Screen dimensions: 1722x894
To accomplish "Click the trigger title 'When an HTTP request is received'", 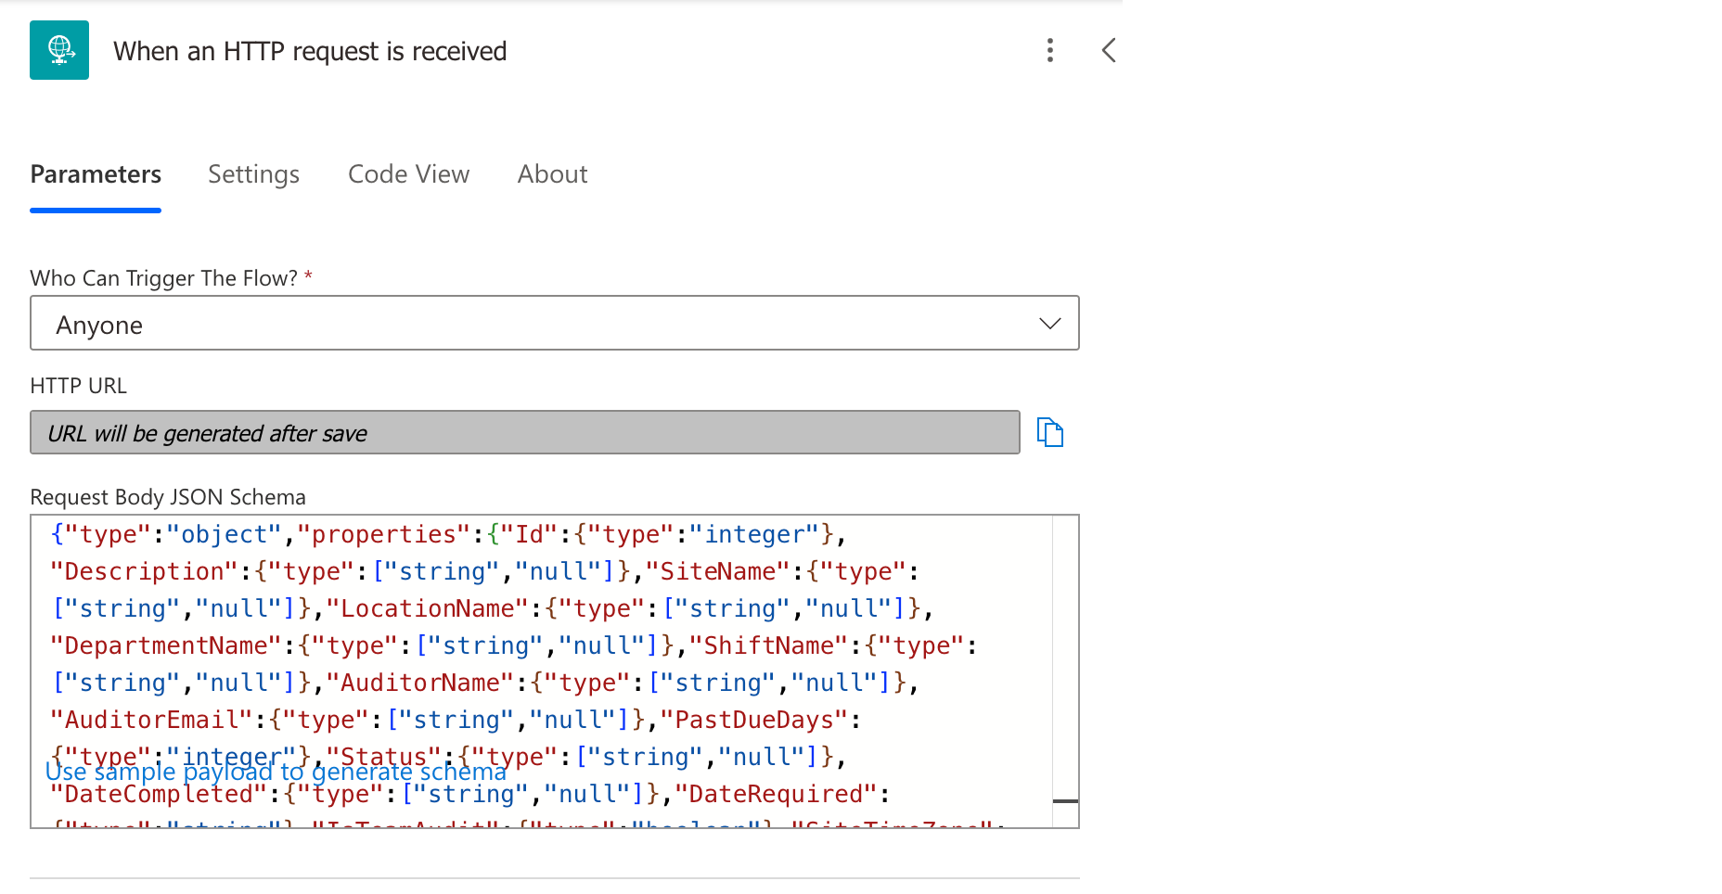I will click(310, 51).
